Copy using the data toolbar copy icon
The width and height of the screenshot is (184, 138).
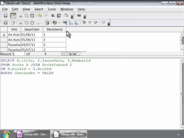point(26,23)
